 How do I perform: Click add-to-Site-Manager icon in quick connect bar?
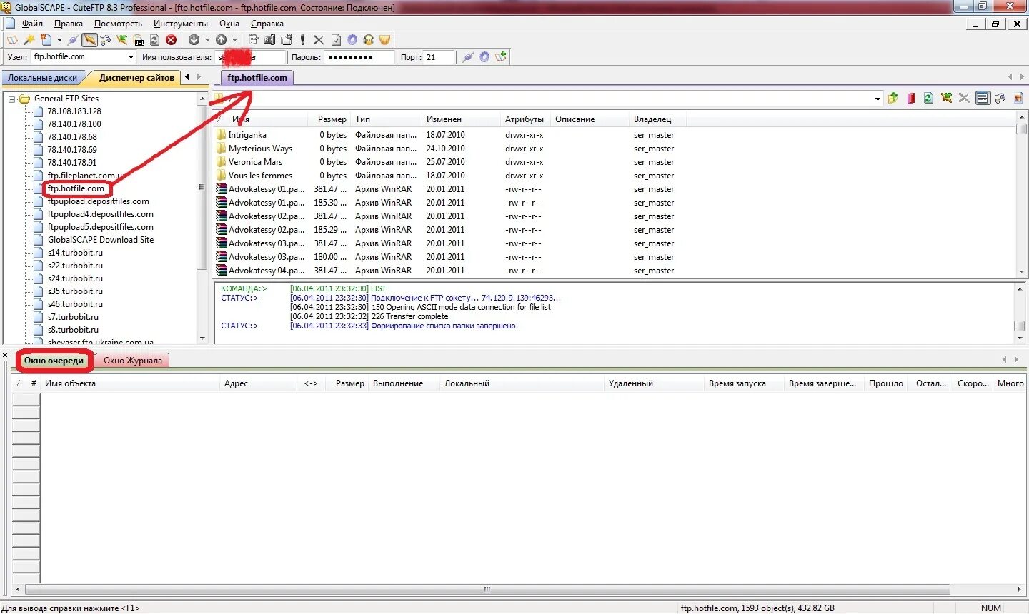501,57
